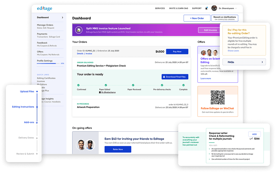Click the friends photo in referral offer
Viewport: 276px width, 173px height.
86,145
